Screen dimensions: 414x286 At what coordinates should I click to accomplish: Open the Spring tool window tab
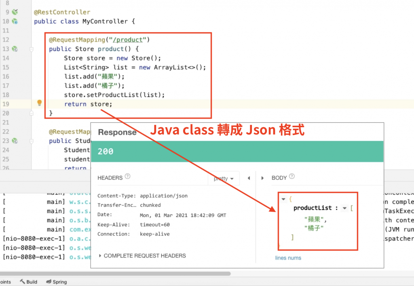click(x=57, y=282)
